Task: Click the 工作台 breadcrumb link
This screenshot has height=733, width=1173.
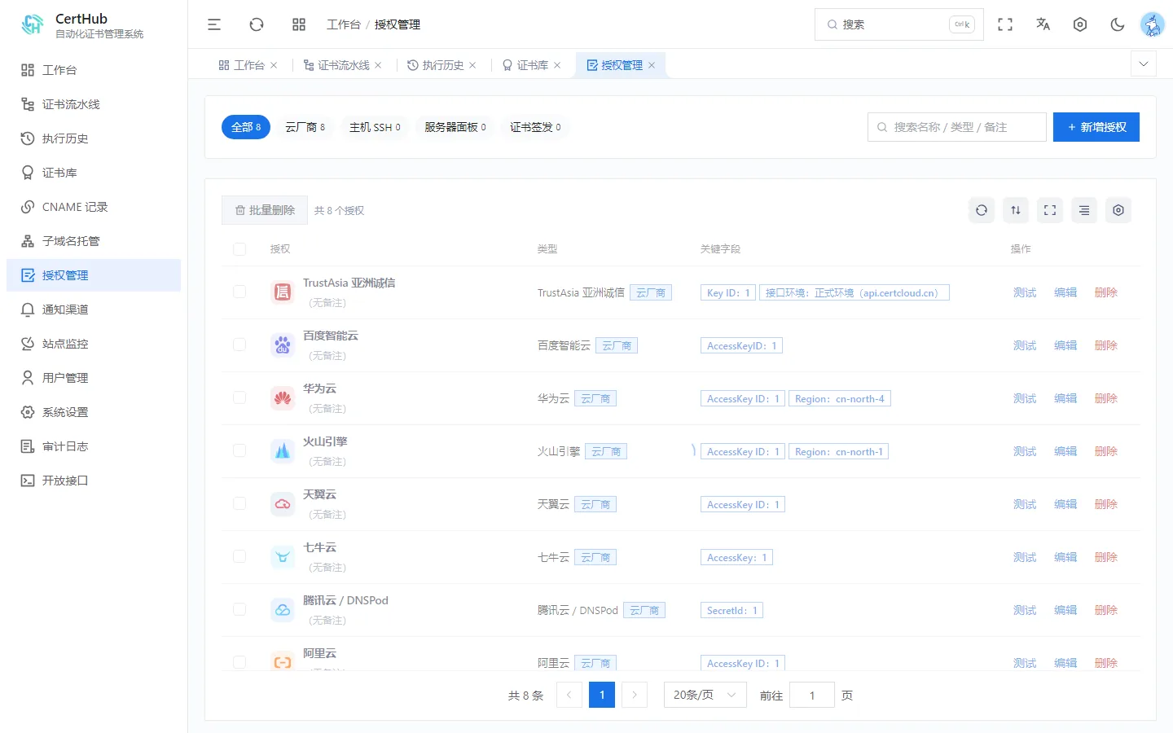Action: click(x=344, y=24)
